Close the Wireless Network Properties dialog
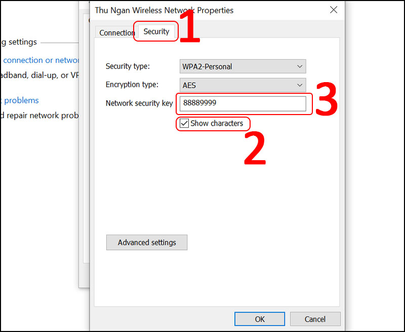Viewport: 405px width, 332px height. tap(333, 10)
